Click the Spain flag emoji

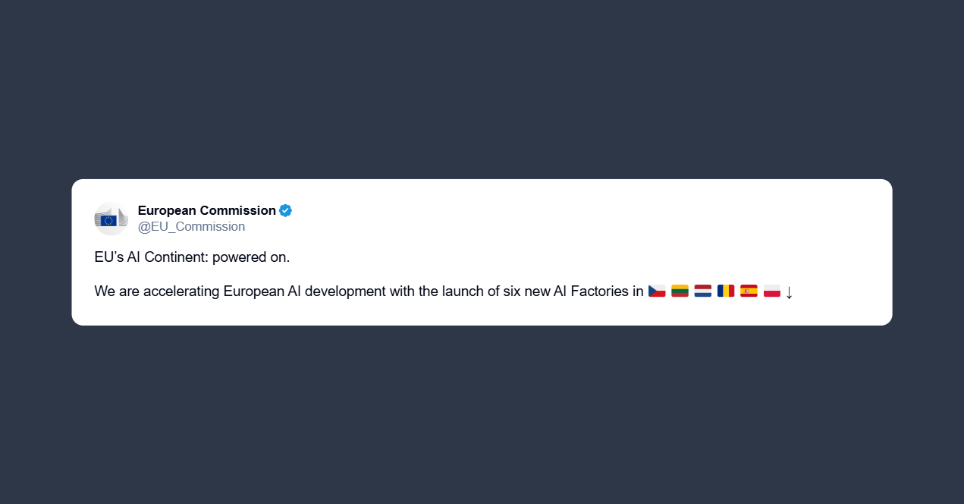pos(749,291)
